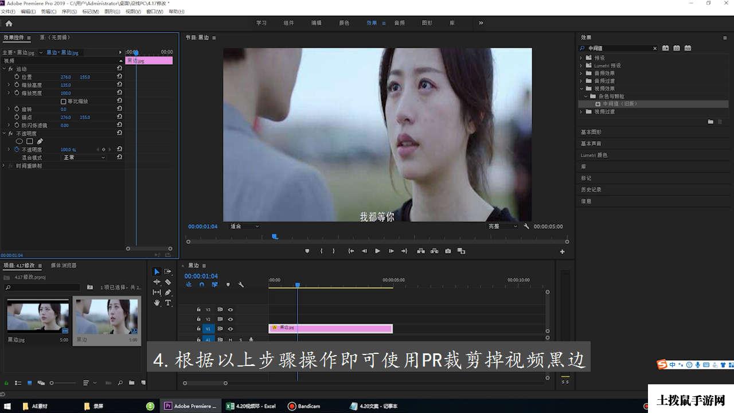
Task: Toggle snap in the timeline
Action: pos(202,285)
